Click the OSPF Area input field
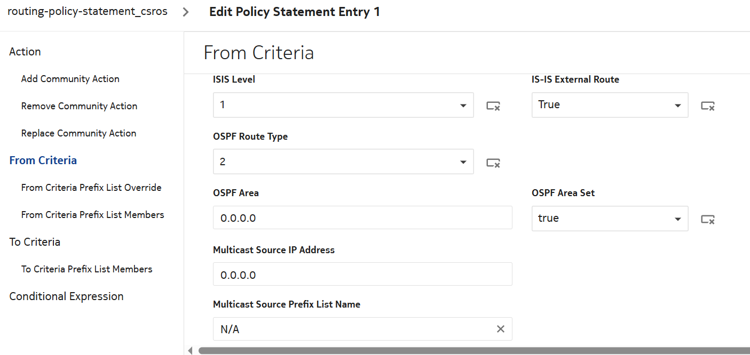The image size is (750, 355). 362,218
